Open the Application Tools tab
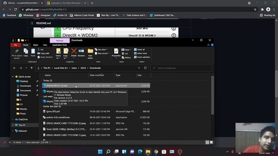The width and height of the screenshot is (278, 156). [60, 45]
